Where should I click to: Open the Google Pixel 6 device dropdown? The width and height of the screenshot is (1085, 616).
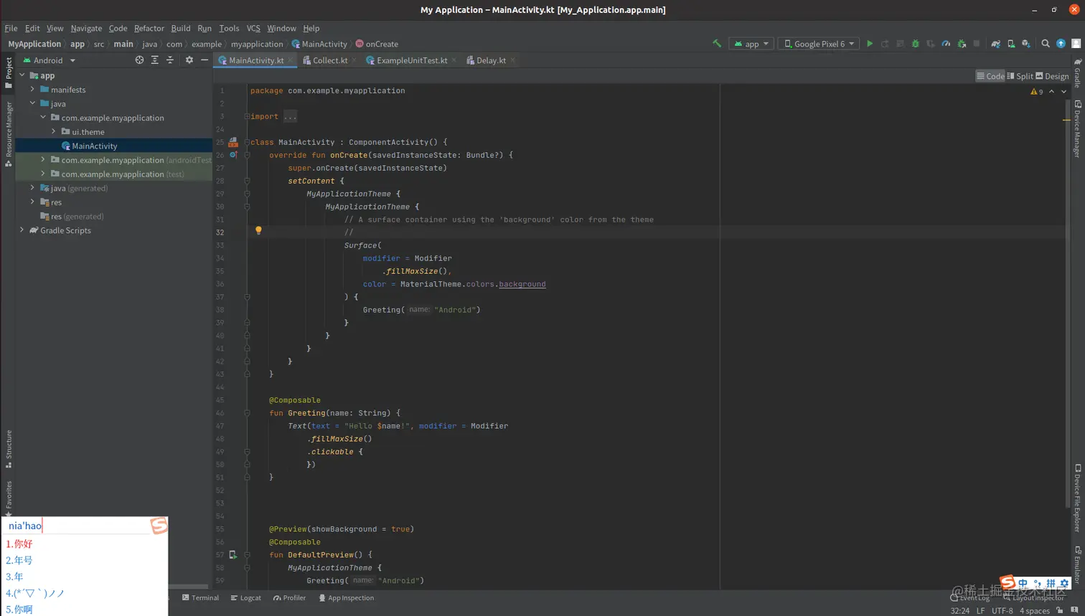pyautogui.click(x=819, y=44)
